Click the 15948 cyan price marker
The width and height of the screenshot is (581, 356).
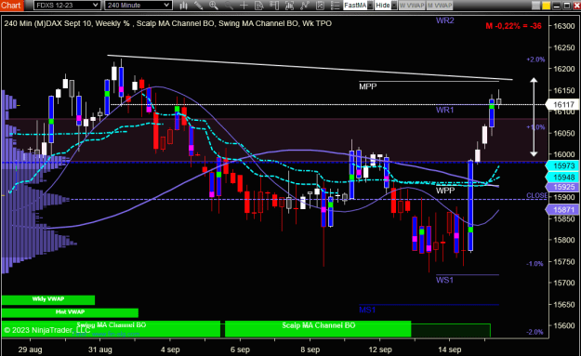(x=562, y=178)
